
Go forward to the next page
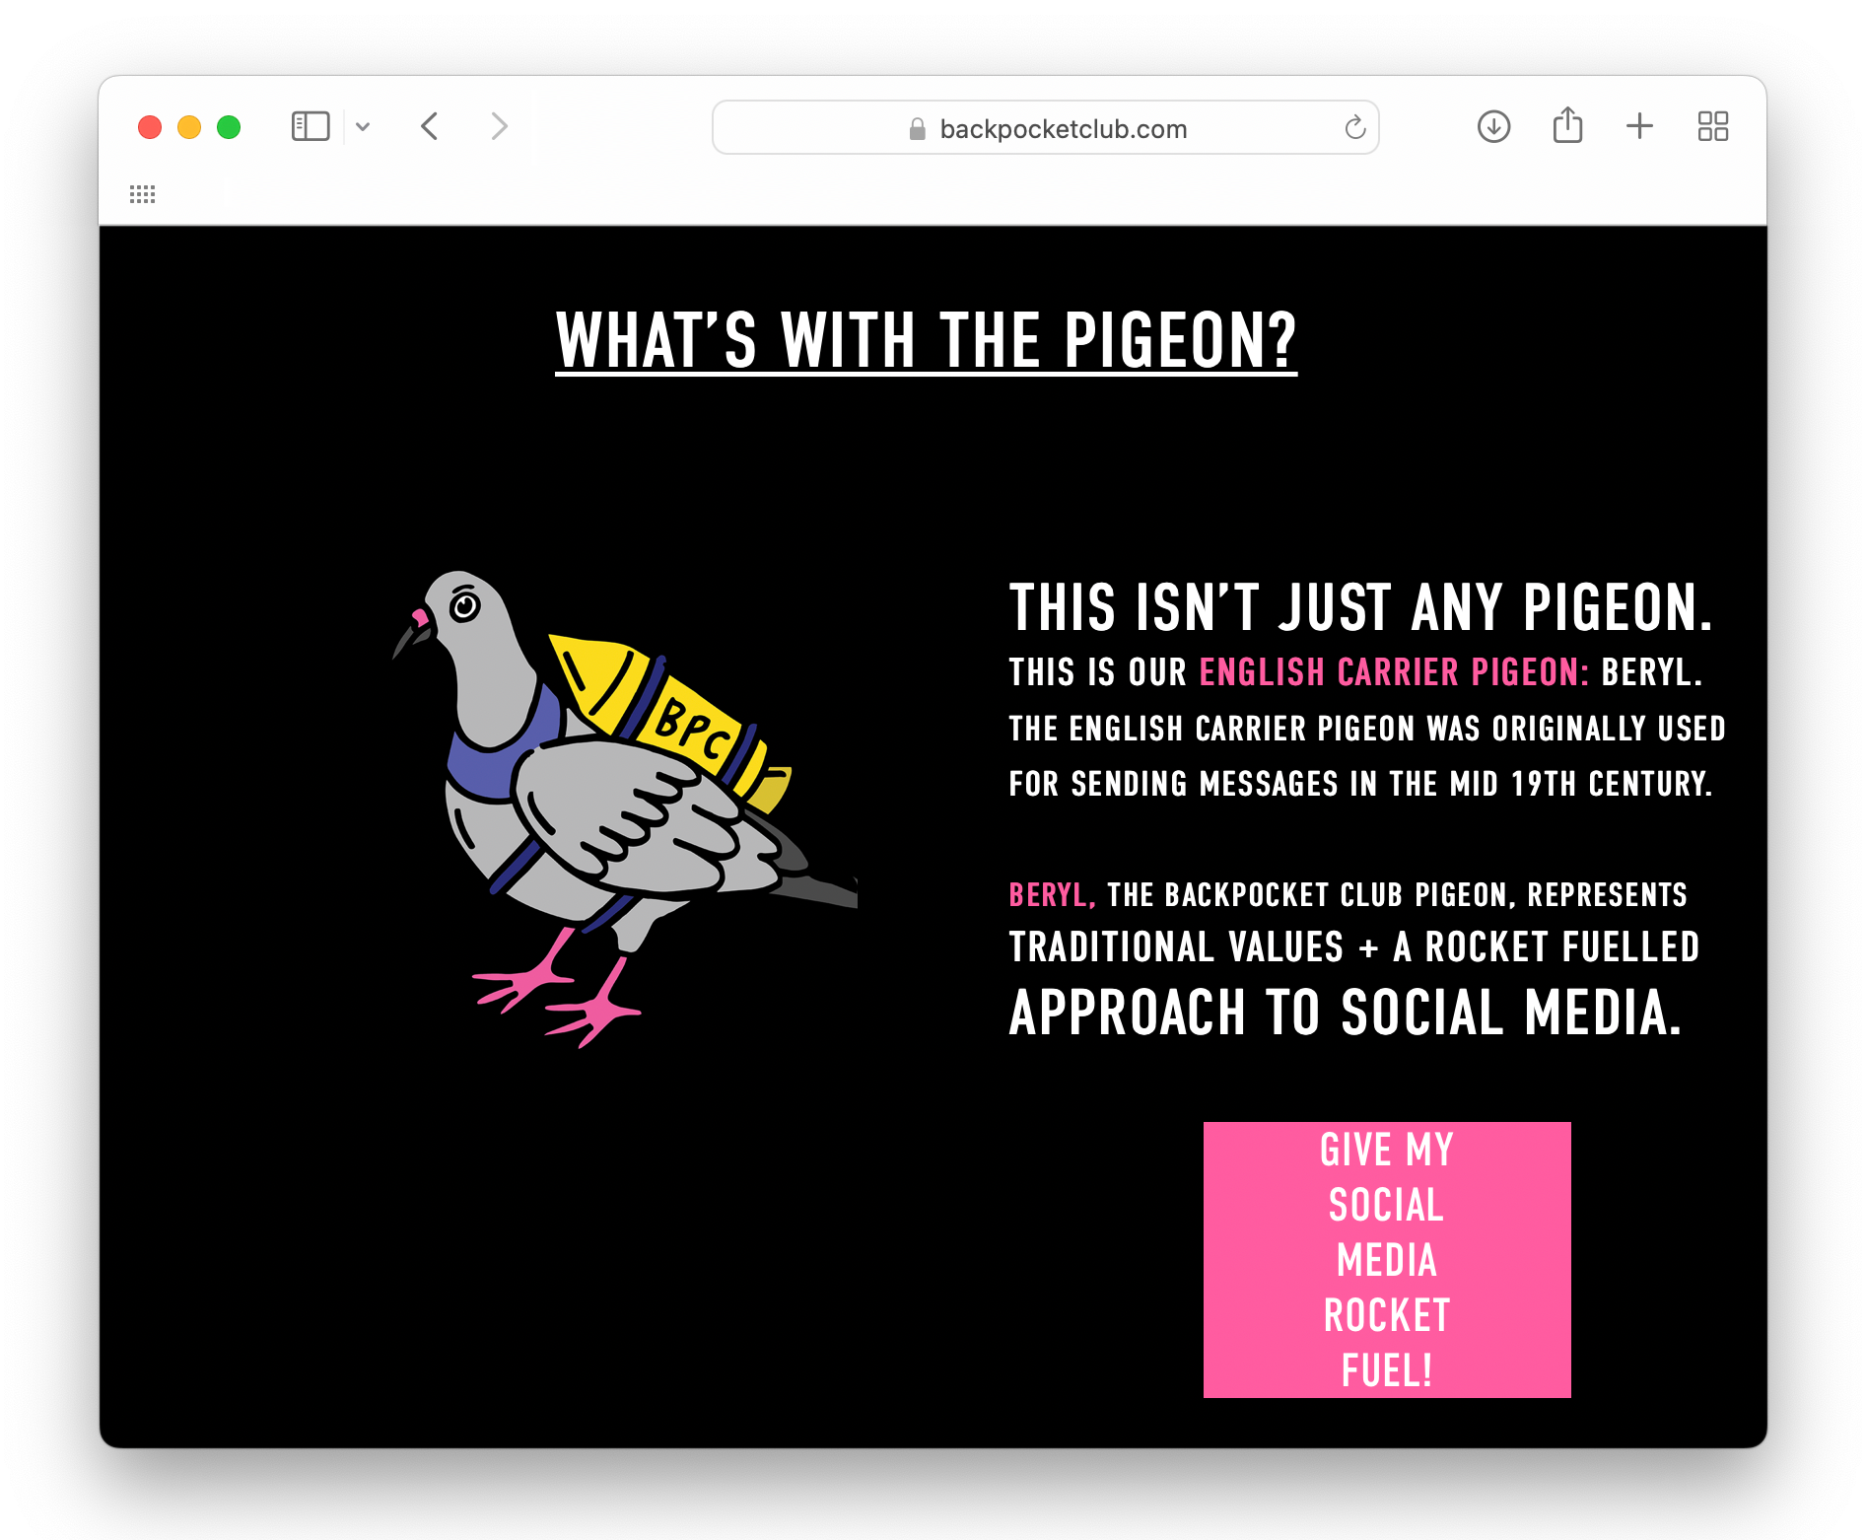(499, 126)
